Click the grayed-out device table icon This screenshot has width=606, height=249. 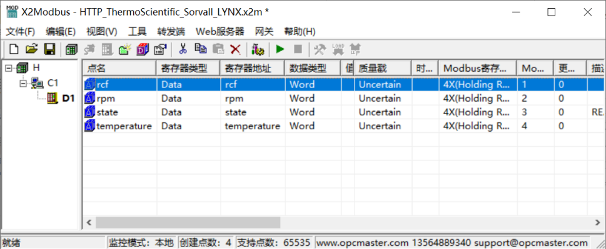point(107,49)
